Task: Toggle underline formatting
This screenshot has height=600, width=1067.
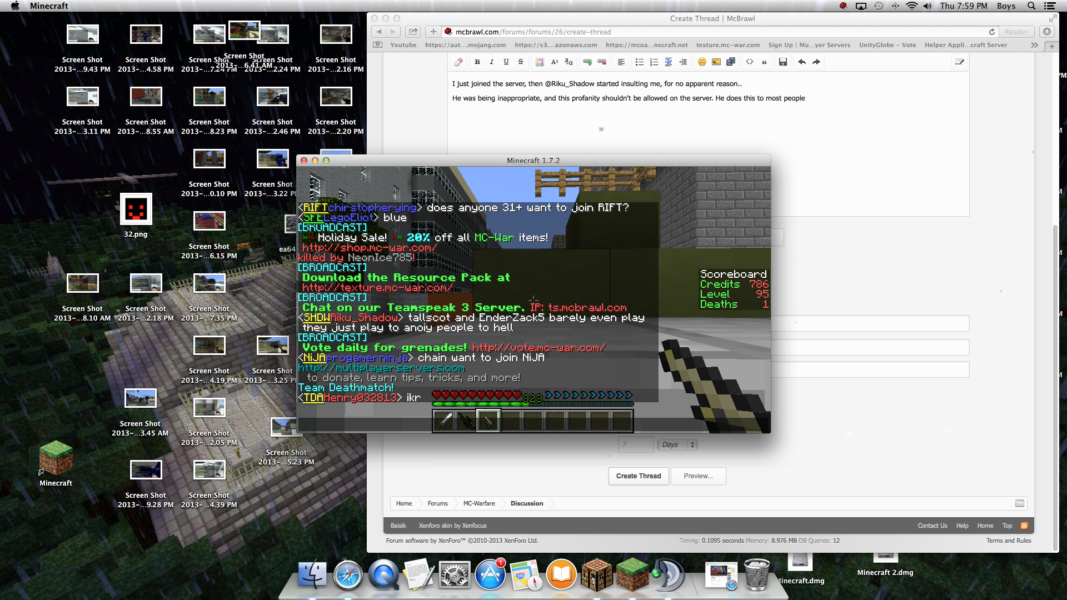Action: pos(506,62)
